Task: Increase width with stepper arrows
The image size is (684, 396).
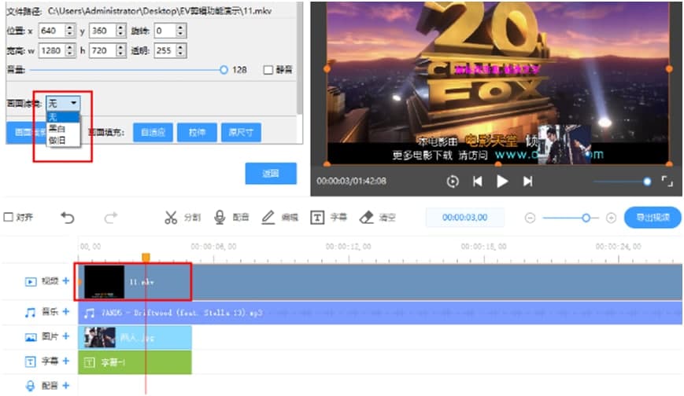Action: (70, 47)
